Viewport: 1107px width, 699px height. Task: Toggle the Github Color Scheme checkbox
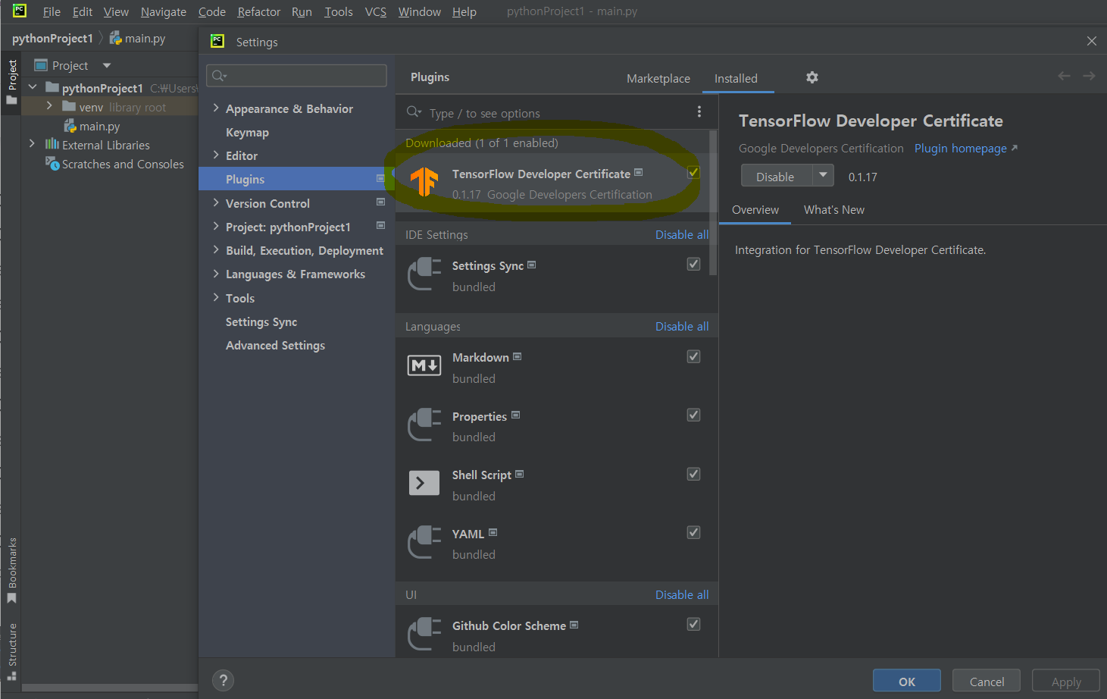click(x=693, y=624)
